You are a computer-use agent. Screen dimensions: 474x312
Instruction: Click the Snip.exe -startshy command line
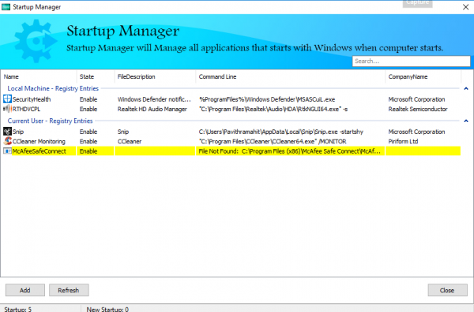[x=280, y=132]
